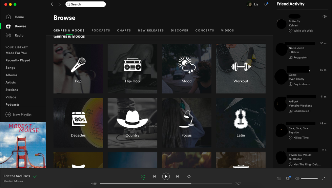Toggle repeat mode in the playback controls

coord(189,176)
